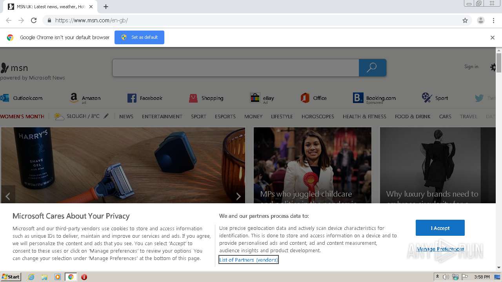Click the browser back arrow

9,20
